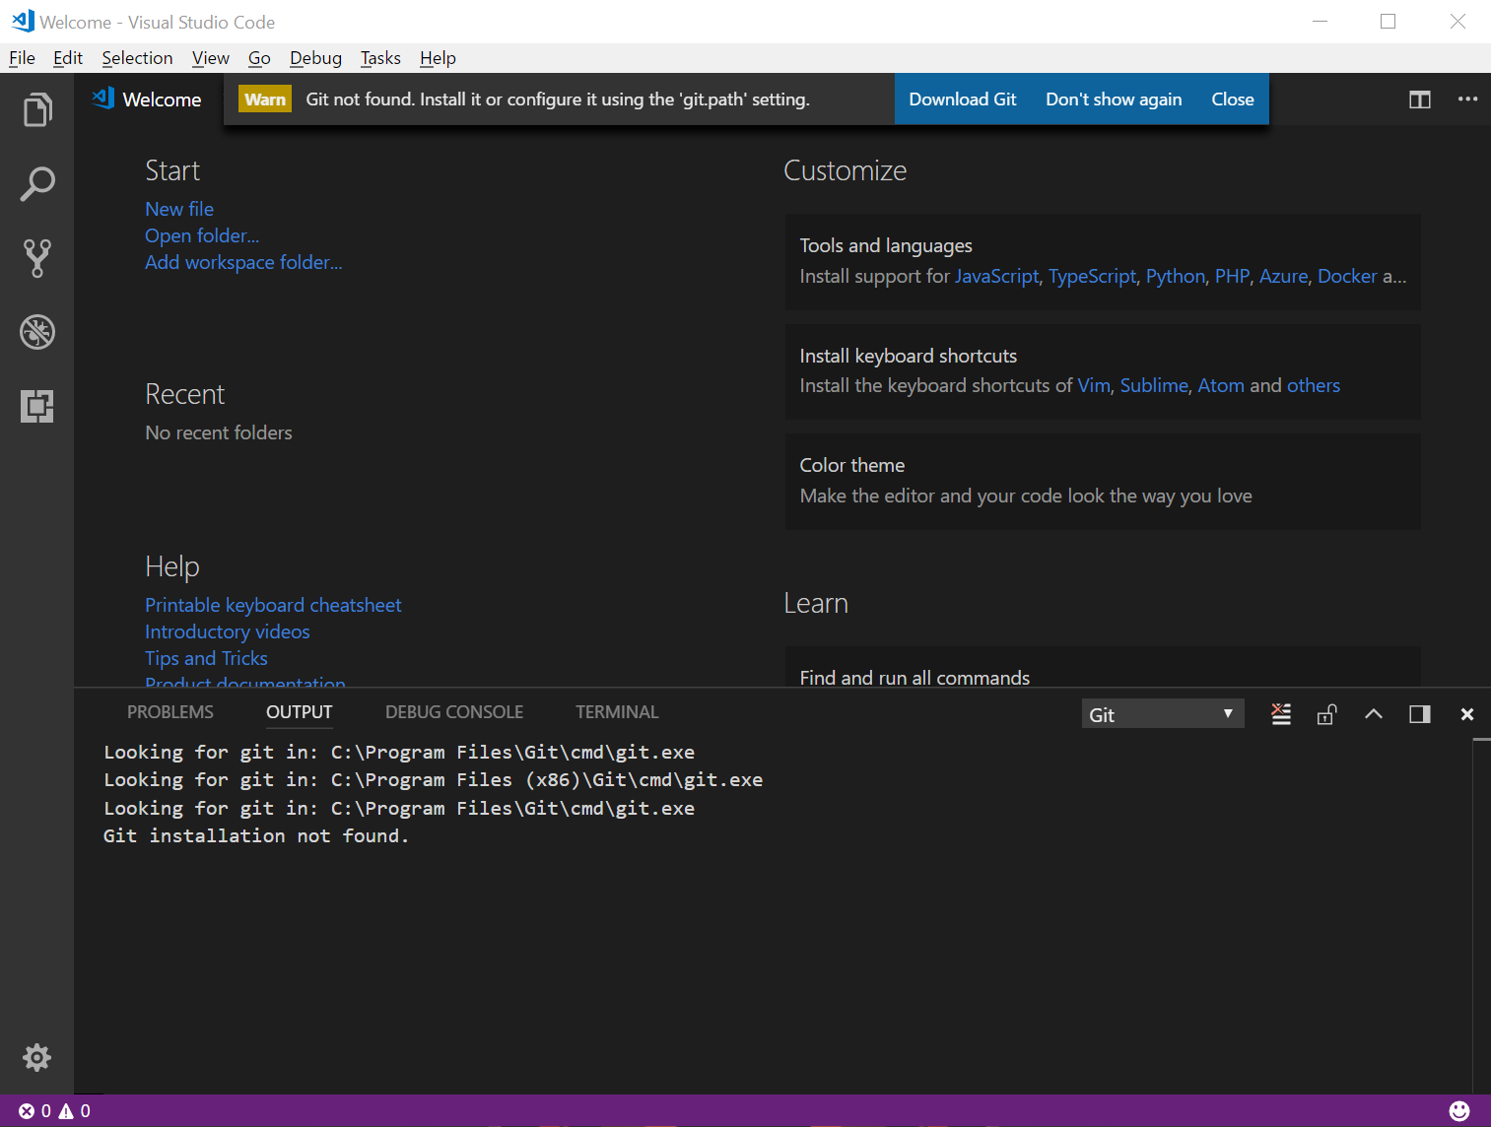Viewport: 1491px width, 1127px height.
Task: Click the warnings count in status bar
Action: 75,1111
